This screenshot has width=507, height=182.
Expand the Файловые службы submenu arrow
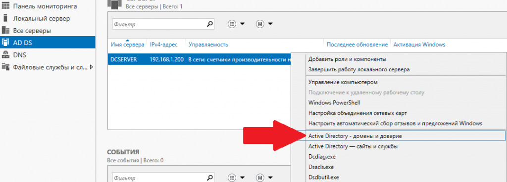click(x=92, y=67)
